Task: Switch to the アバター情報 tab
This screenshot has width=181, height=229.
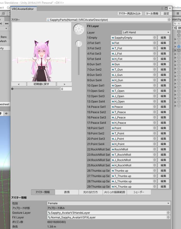Action: tap(43, 192)
